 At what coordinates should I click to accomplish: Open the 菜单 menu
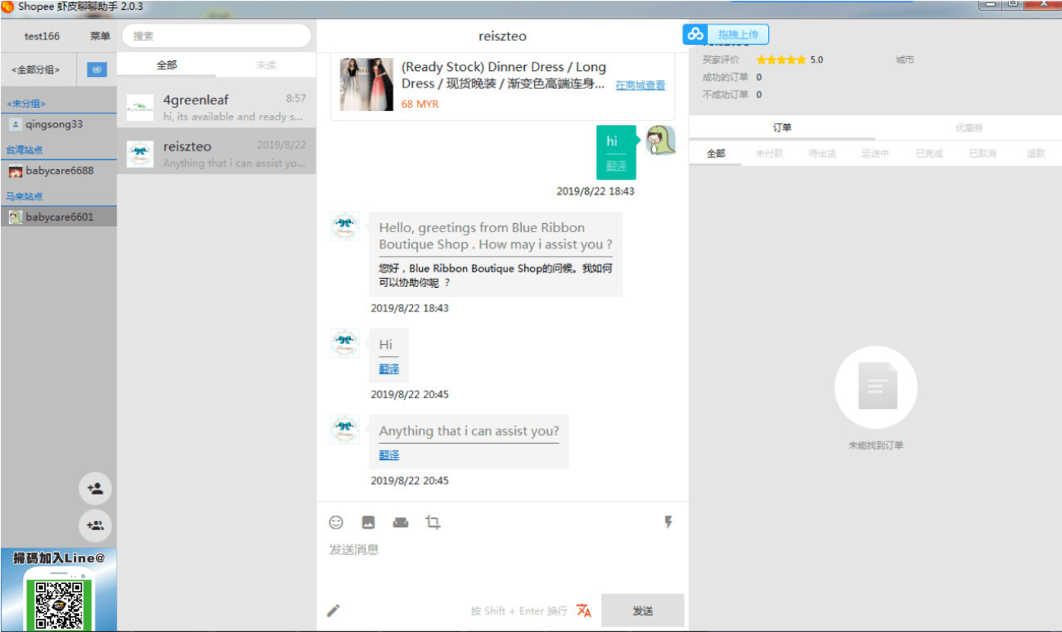[x=100, y=36]
